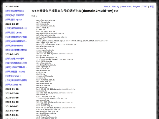This screenshot has height=119, width=159.
Task: Open the [教學]基於 Cheat article link
Action: pos(14,33)
